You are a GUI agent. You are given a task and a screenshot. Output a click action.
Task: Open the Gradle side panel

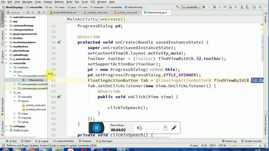(x=266, y=18)
